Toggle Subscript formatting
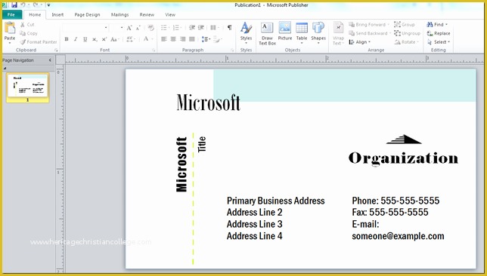 95,39
